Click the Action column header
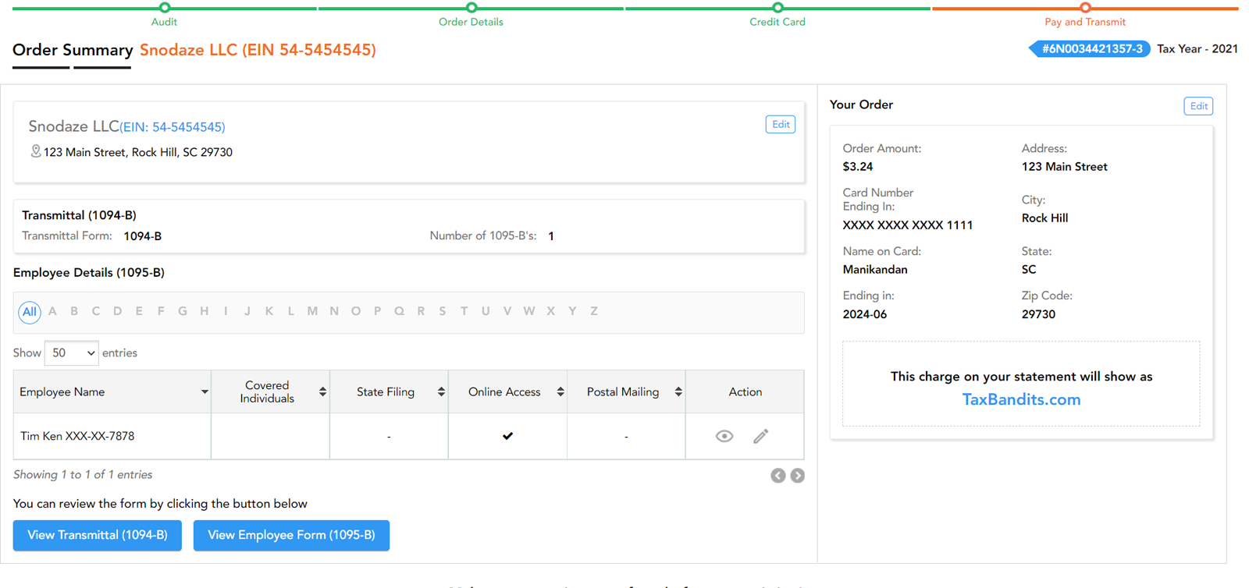Image resolution: width=1249 pixels, height=588 pixels. (745, 391)
